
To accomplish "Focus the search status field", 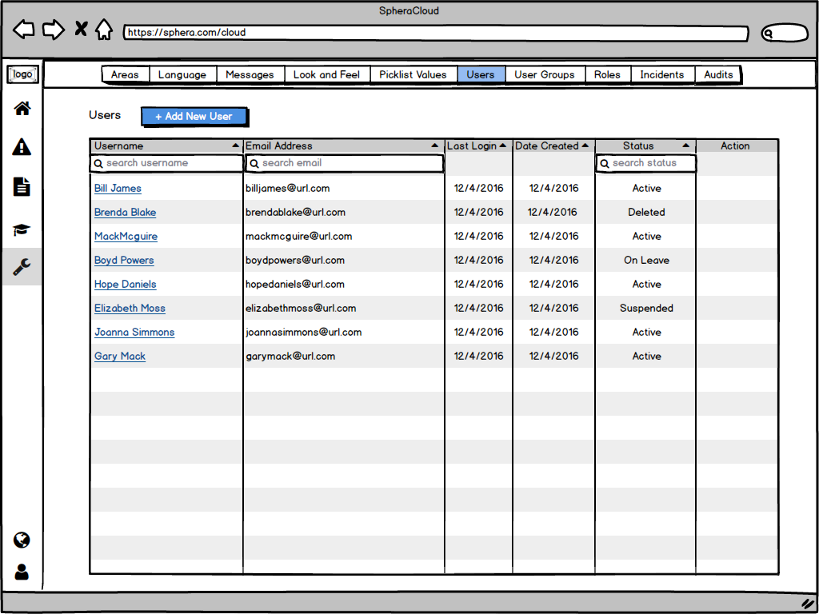I will [646, 163].
